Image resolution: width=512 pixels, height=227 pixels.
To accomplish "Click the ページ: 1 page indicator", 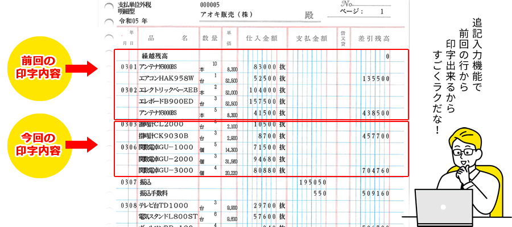I will point(363,11).
